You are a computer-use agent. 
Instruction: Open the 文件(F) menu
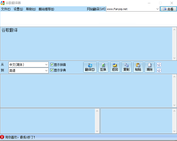(x=6, y=9)
